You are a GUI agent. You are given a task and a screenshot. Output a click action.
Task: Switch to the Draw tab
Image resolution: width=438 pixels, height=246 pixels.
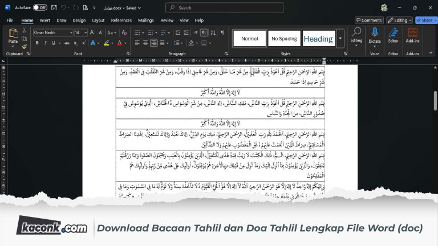click(62, 20)
